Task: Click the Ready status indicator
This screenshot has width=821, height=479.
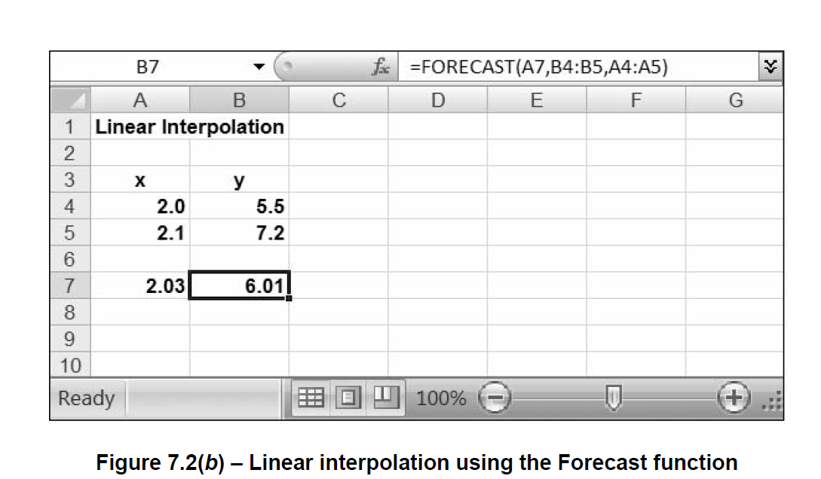Action: coord(85,398)
